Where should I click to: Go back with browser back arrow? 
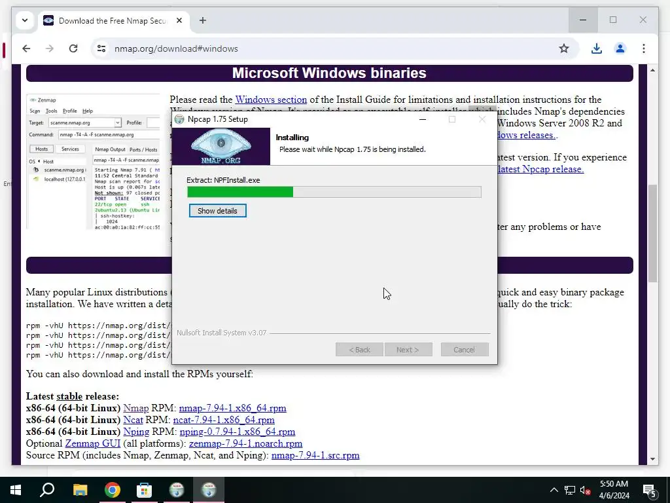coord(26,48)
